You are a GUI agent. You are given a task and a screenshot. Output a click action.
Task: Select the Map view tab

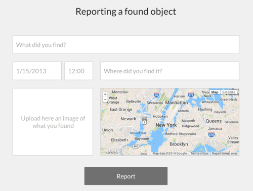[x=215, y=92]
